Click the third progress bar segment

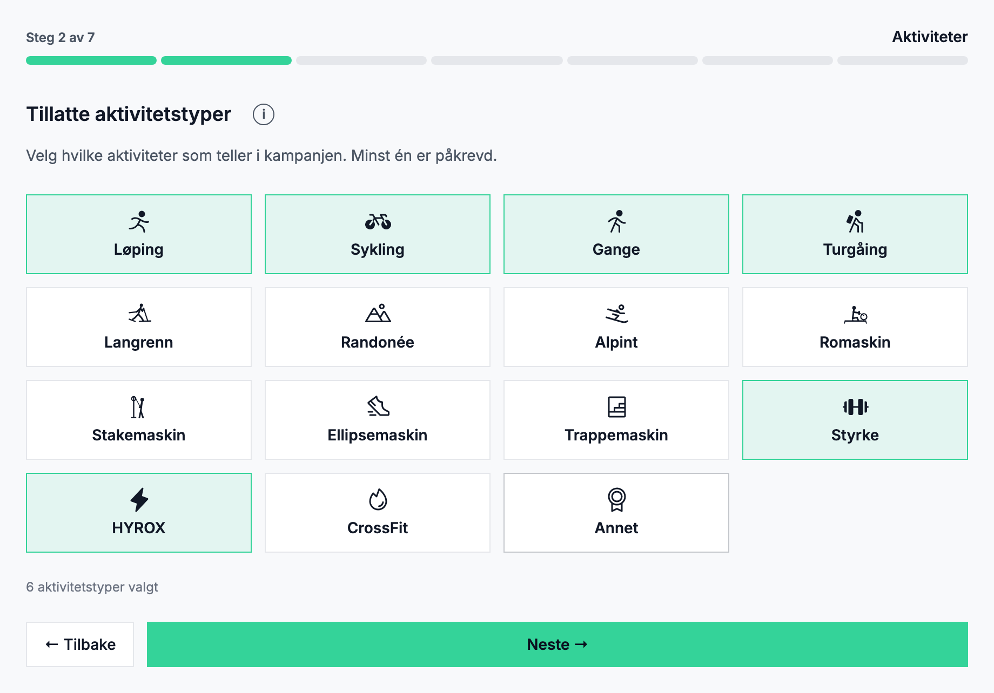point(361,60)
